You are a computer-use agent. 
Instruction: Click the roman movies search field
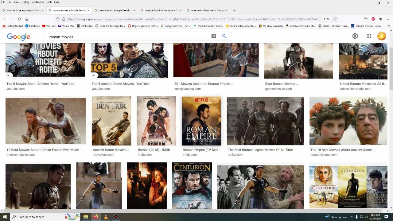coord(129,37)
